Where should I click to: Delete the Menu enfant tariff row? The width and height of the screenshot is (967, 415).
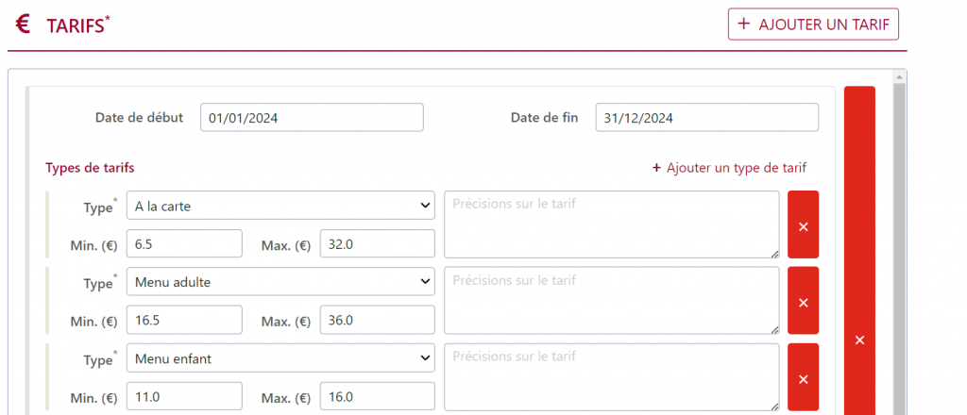click(x=803, y=377)
